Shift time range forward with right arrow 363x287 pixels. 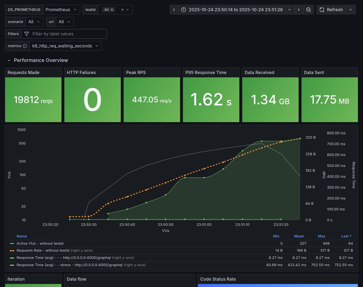299,10
